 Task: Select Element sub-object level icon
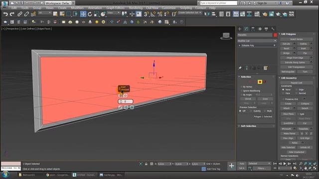coord(265,82)
